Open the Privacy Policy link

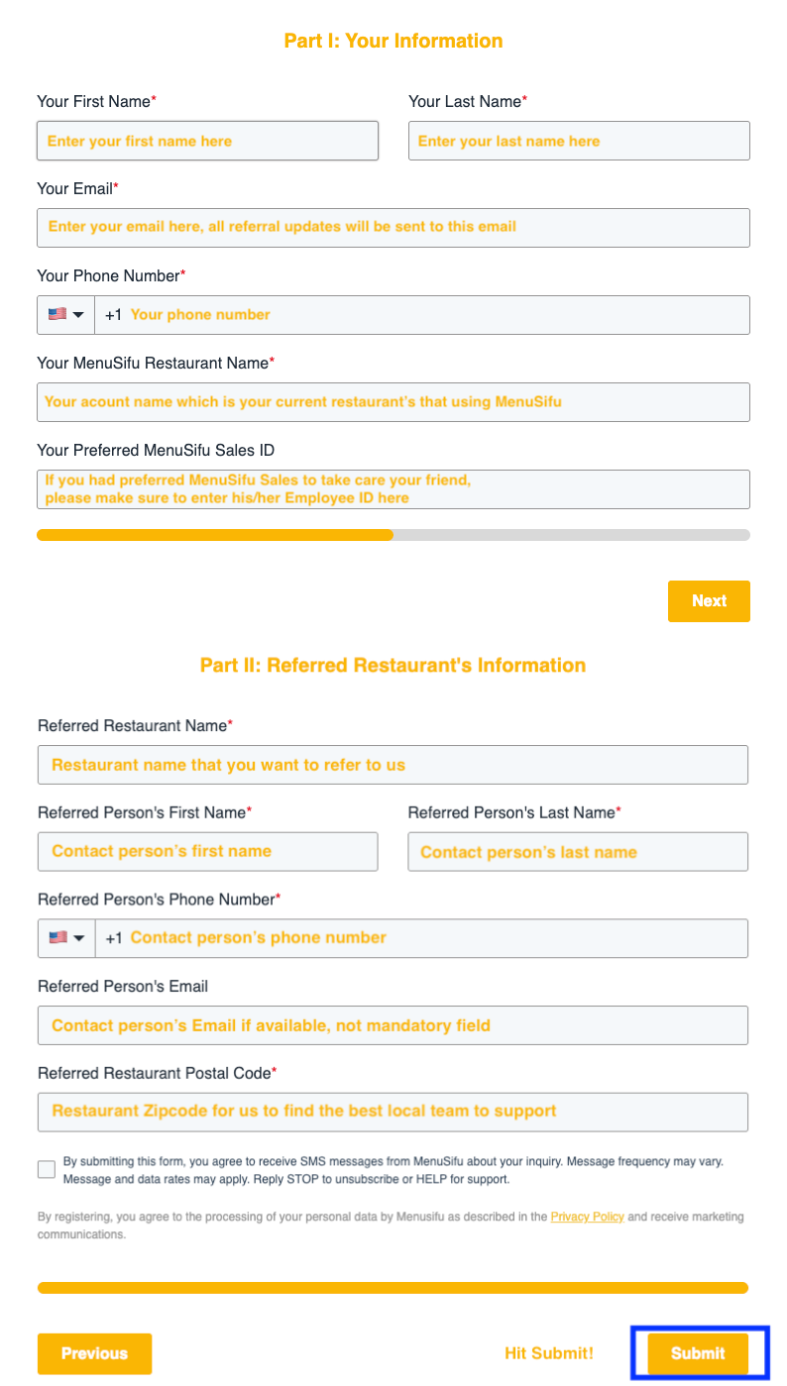coord(587,1217)
